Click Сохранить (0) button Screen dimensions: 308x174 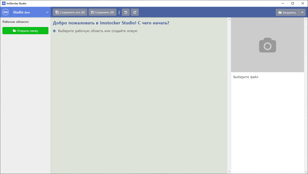click(102, 12)
